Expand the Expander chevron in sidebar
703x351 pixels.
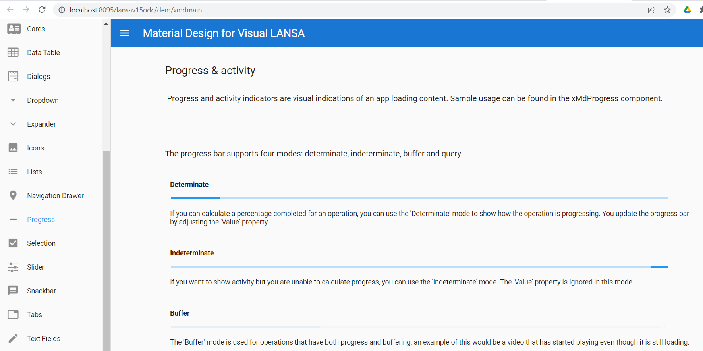13,124
